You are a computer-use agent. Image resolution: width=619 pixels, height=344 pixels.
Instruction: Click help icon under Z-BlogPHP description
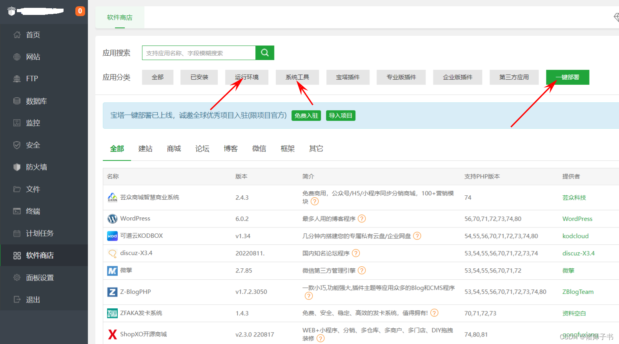[309, 296]
